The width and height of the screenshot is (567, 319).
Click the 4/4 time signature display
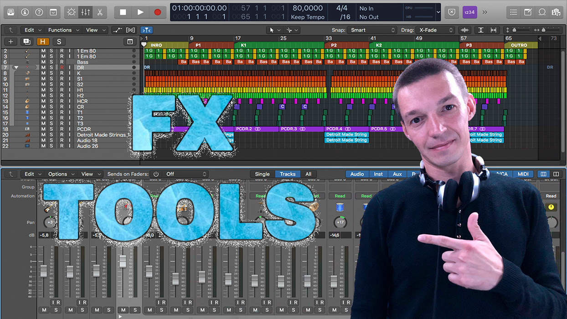342,8
